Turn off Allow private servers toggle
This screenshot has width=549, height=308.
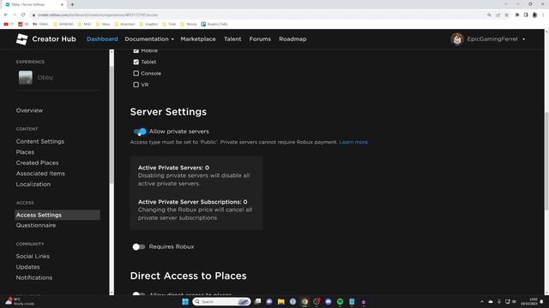(139, 132)
